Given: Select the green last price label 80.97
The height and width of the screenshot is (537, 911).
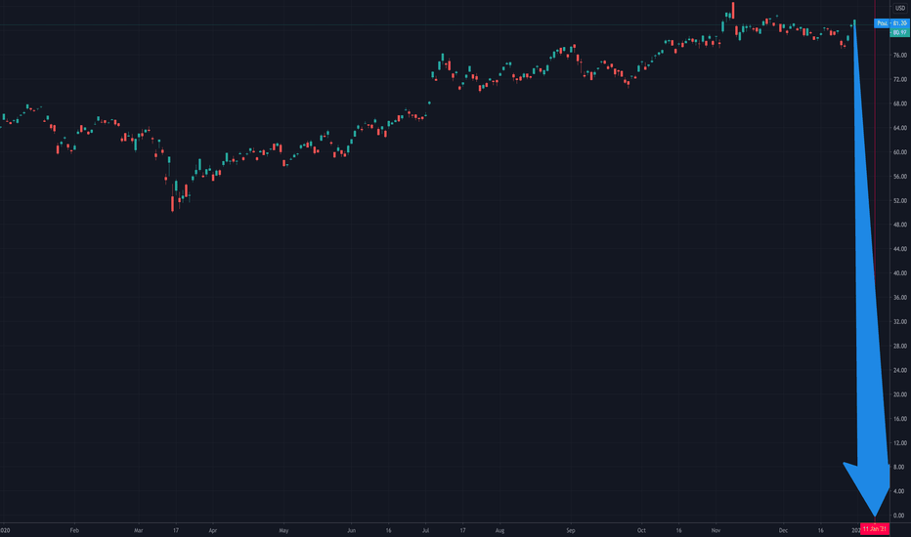Looking at the screenshot, I should click(x=900, y=32).
